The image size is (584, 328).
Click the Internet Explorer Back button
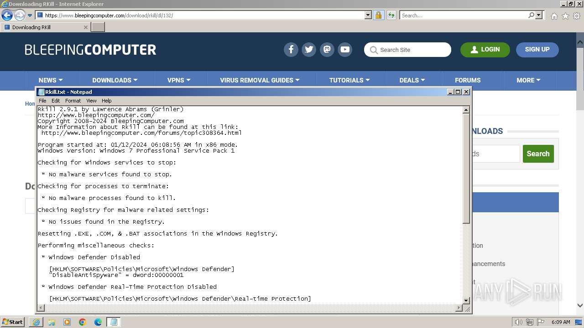pyautogui.click(x=7, y=15)
